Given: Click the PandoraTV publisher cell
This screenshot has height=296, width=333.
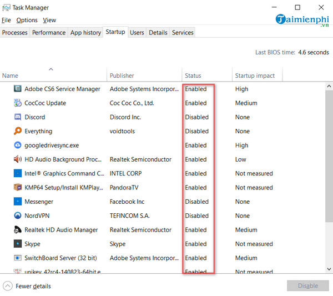Looking at the screenshot, I should pyautogui.click(x=124, y=187).
